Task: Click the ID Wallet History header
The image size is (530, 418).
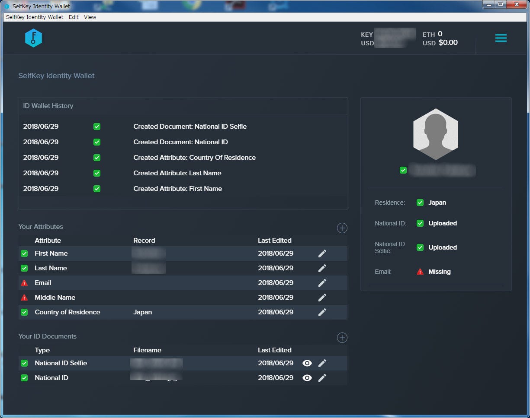Action: pyautogui.click(x=48, y=106)
